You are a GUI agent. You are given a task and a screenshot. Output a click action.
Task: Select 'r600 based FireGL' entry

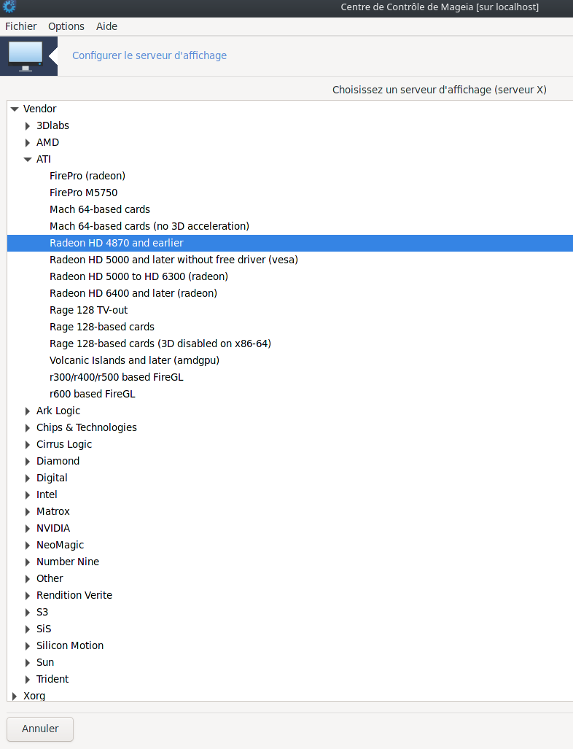[92, 394]
